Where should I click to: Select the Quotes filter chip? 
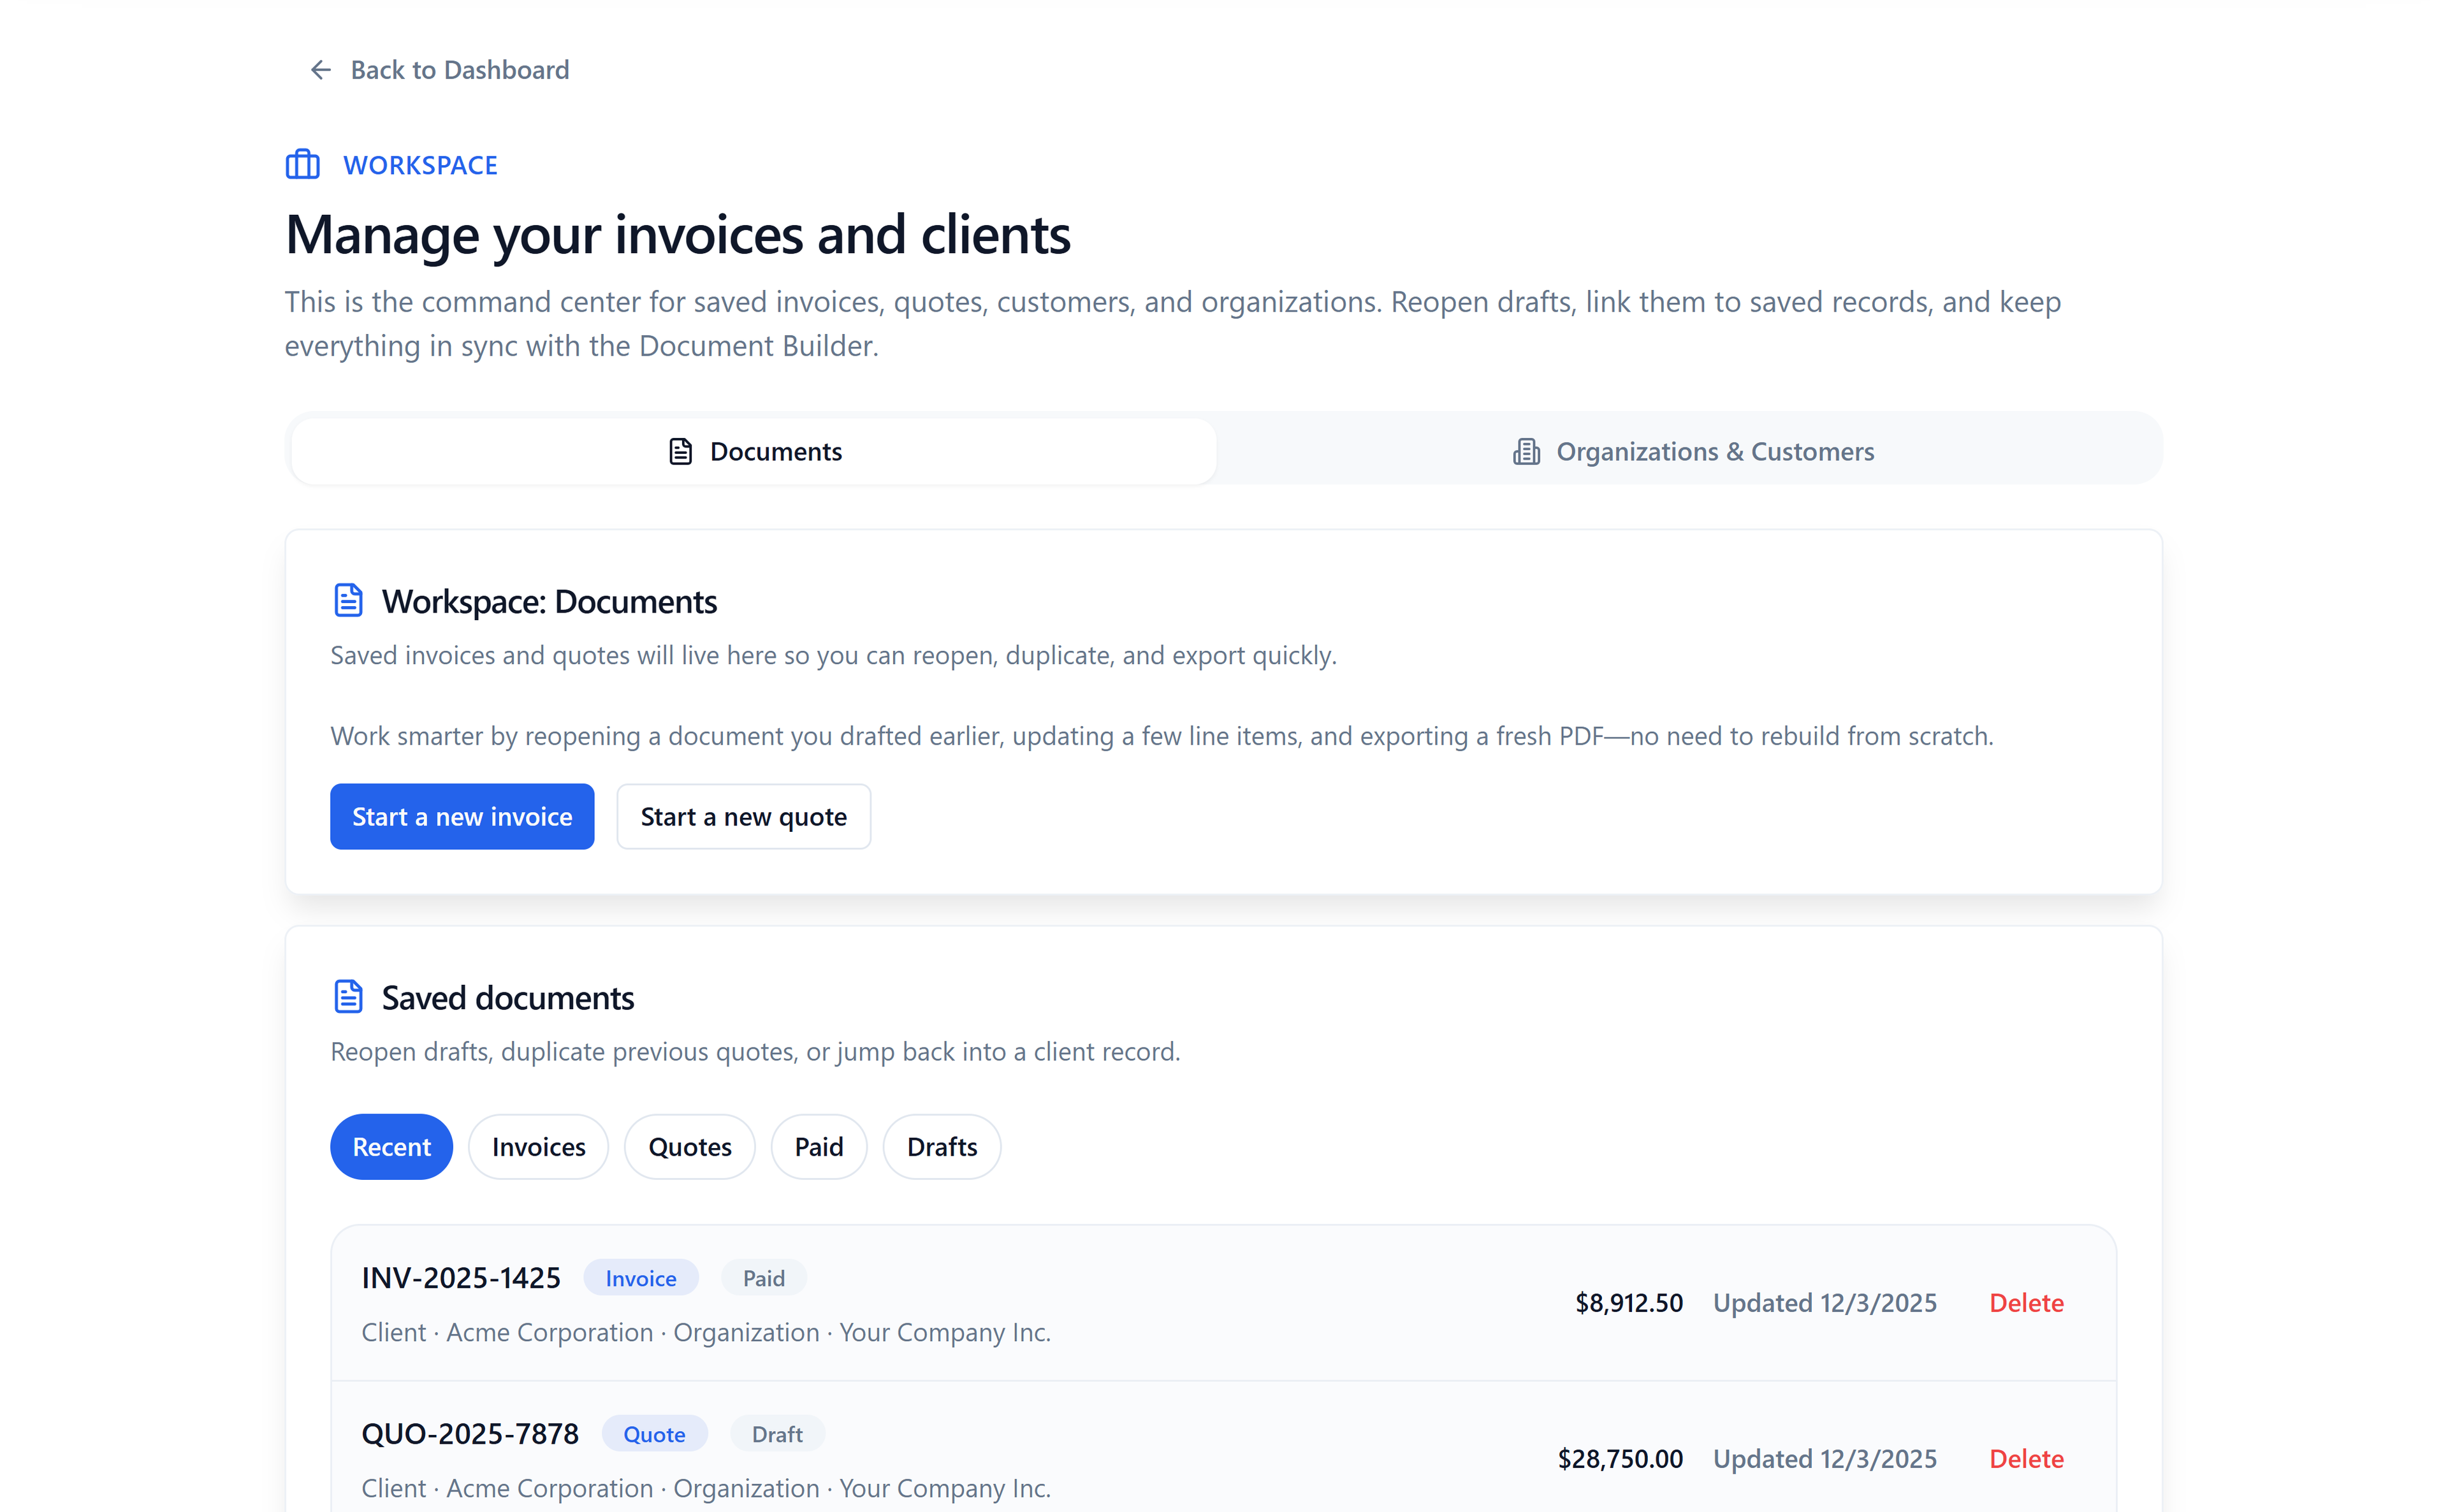coord(689,1146)
